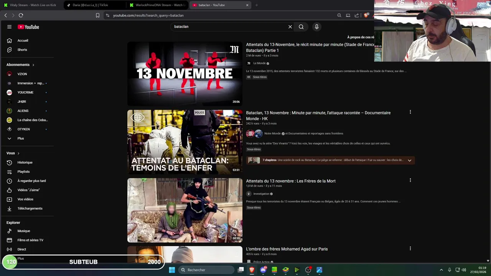Start voice search with the microphone

pos(316,27)
